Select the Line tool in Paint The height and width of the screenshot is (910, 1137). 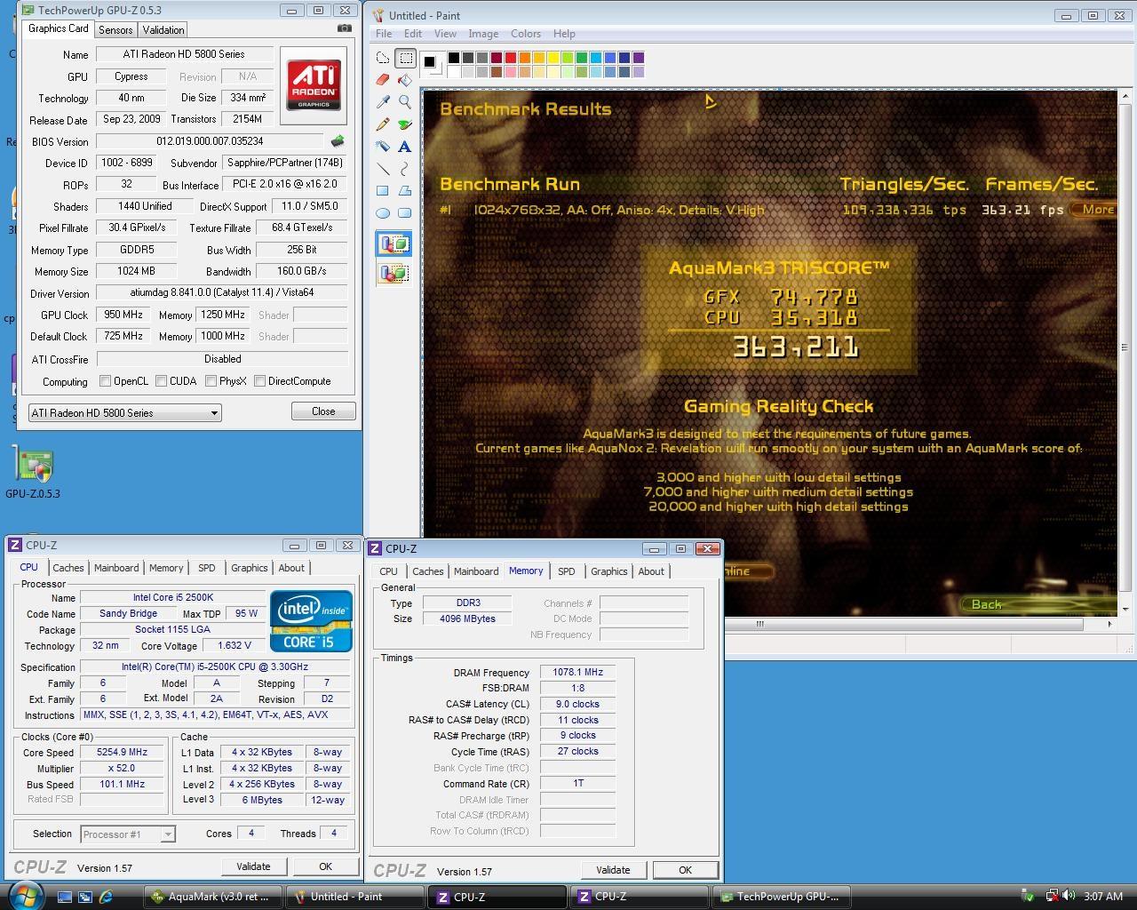[x=383, y=169]
